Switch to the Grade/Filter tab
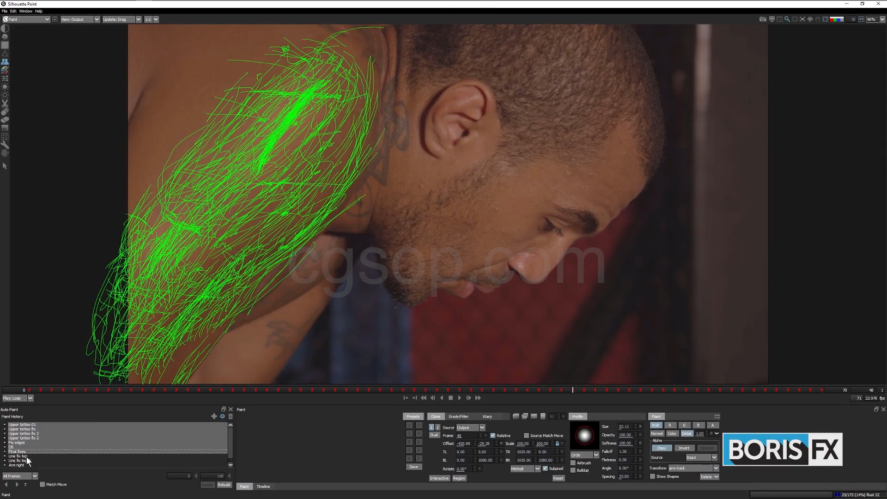 pyautogui.click(x=458, y=416)
